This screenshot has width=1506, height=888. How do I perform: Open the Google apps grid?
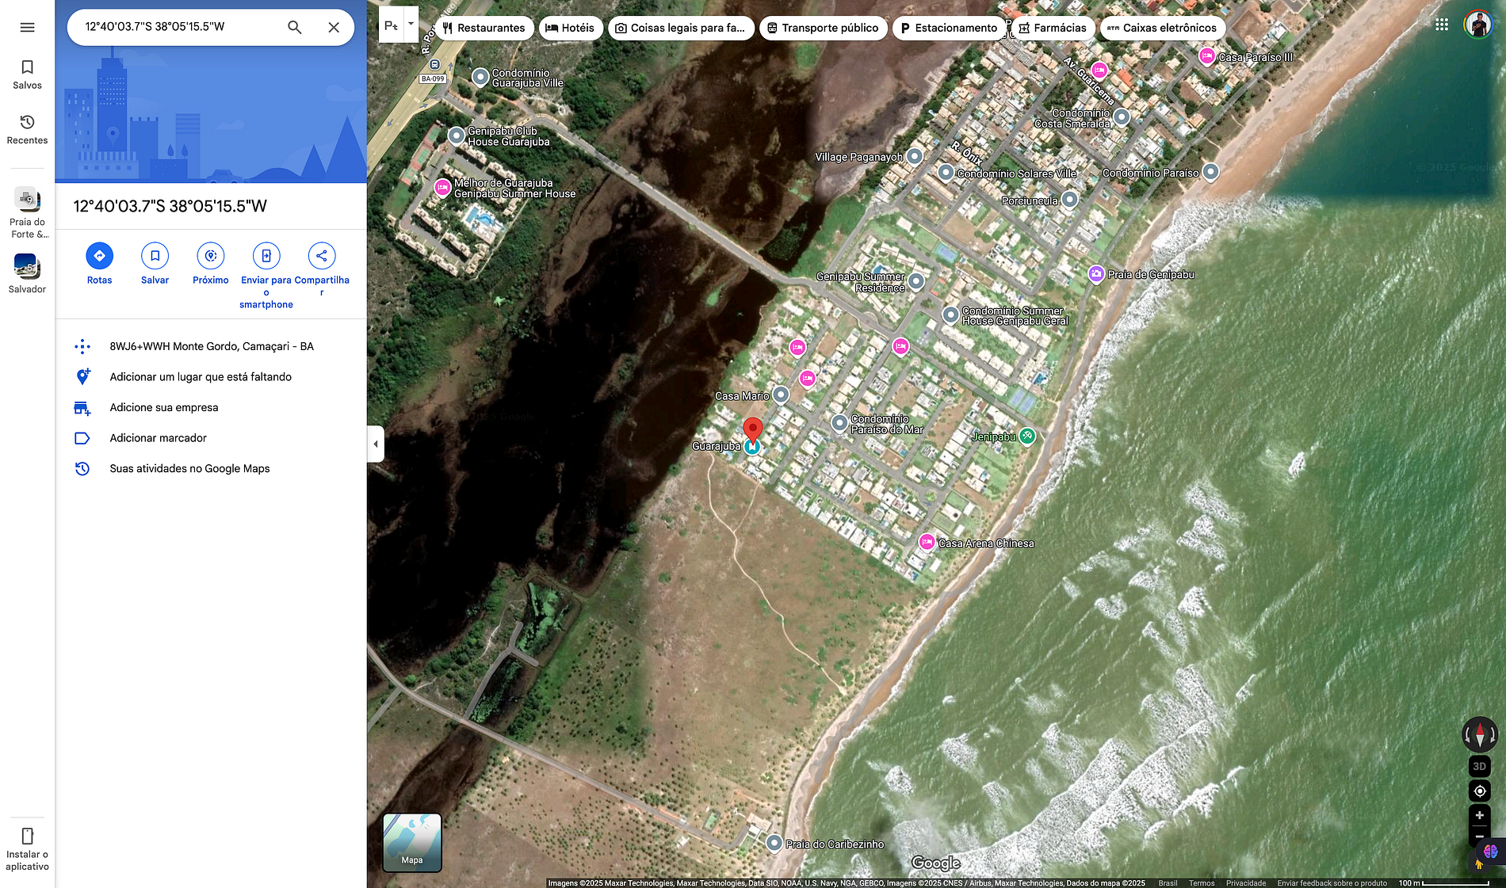(1442, 25)
